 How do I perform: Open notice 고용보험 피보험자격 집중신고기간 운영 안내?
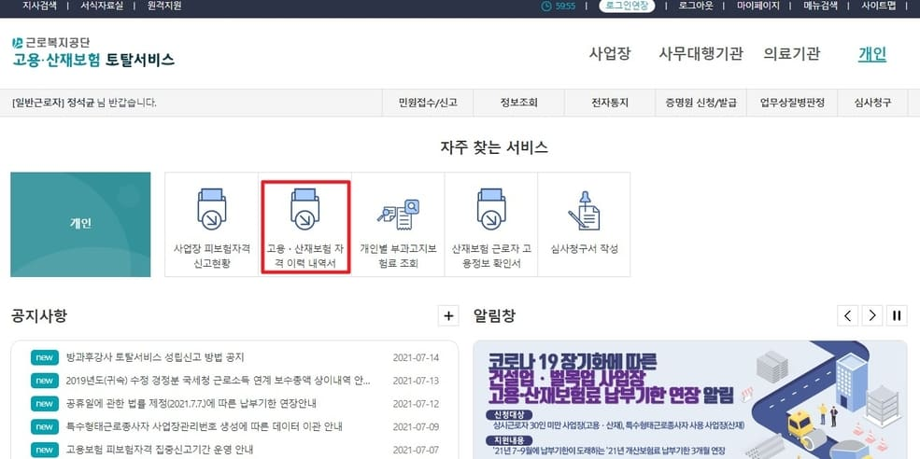coord(160,450)
